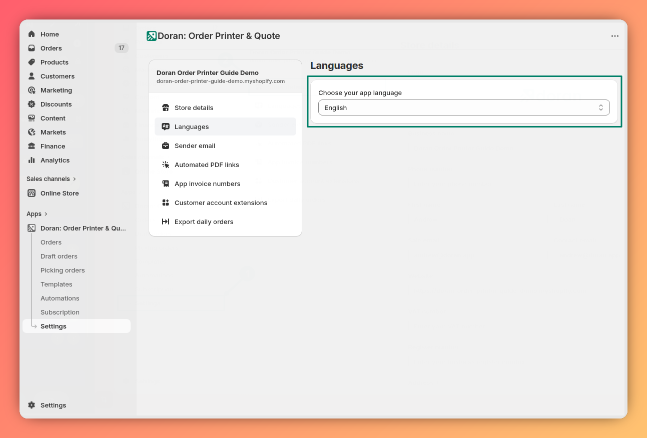Click the Customer account extensions apps icon
This screenshot has width=647, height=438.
(166, 202)
